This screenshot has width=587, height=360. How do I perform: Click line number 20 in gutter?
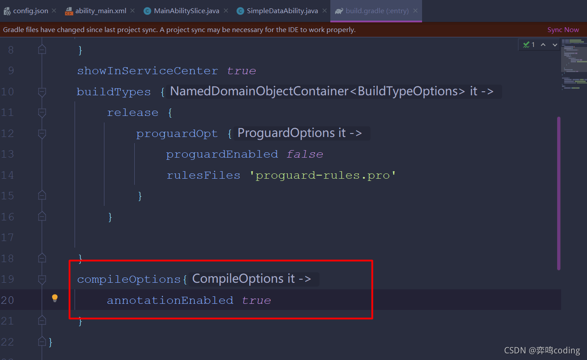pyautogui.click(x=7, y=300)
